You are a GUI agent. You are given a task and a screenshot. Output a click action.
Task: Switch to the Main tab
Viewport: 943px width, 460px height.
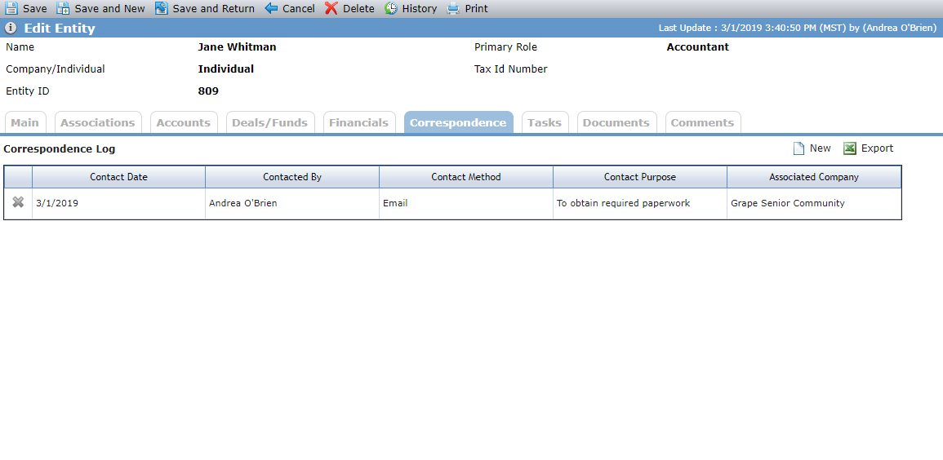click(x=24, y=122)
